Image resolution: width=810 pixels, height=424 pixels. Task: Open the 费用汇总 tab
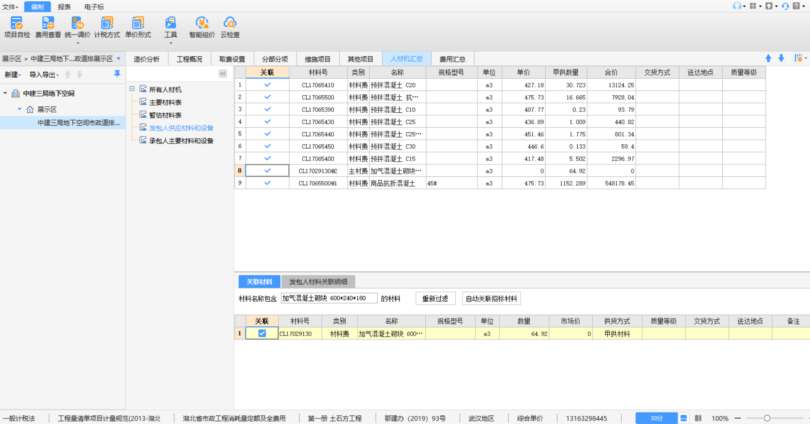coord(452,59)
